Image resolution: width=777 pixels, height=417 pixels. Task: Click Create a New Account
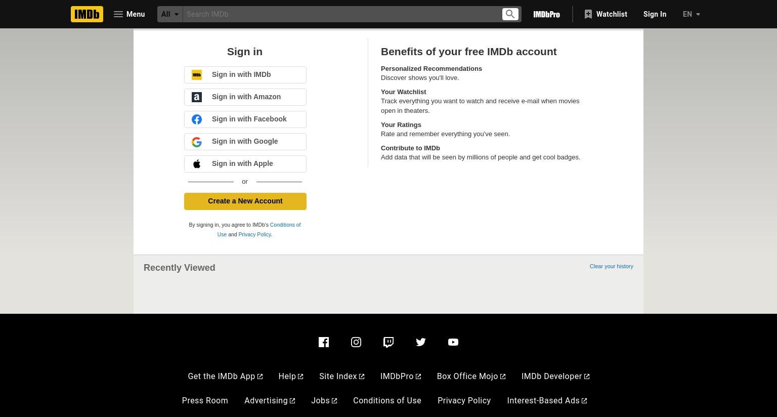(245, 201)
